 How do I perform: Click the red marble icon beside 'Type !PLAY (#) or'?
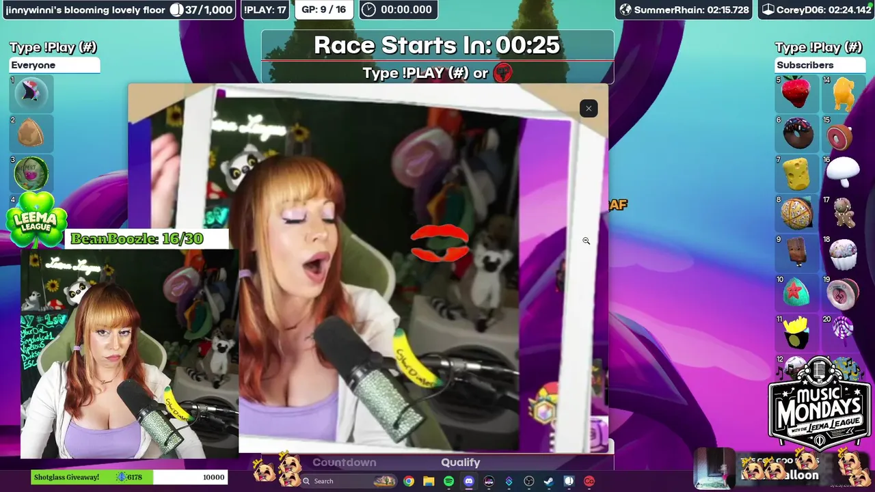(503, 72)
